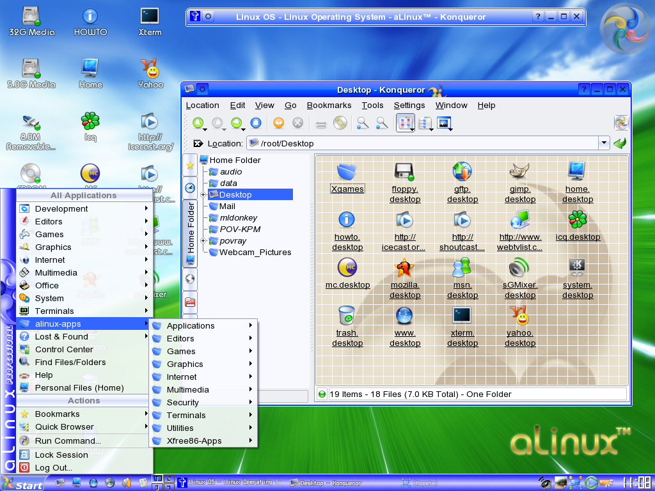The image size is (655, 491).
Task: Open Control Center from start menu
Action: [x=83, y=350]
